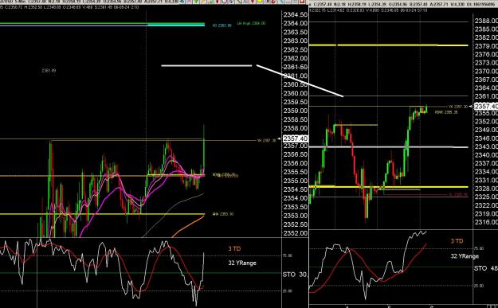
Task: Click the 2360.00 label on left price axis
Action: 296,93
